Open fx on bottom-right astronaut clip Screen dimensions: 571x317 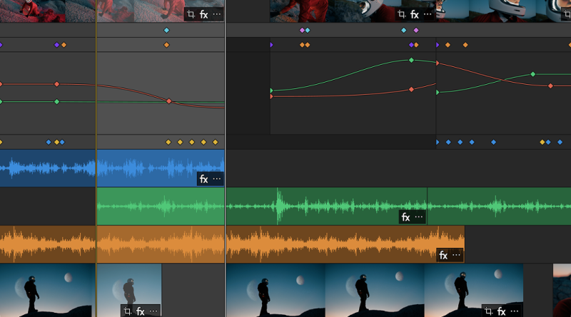pos(502,311)
